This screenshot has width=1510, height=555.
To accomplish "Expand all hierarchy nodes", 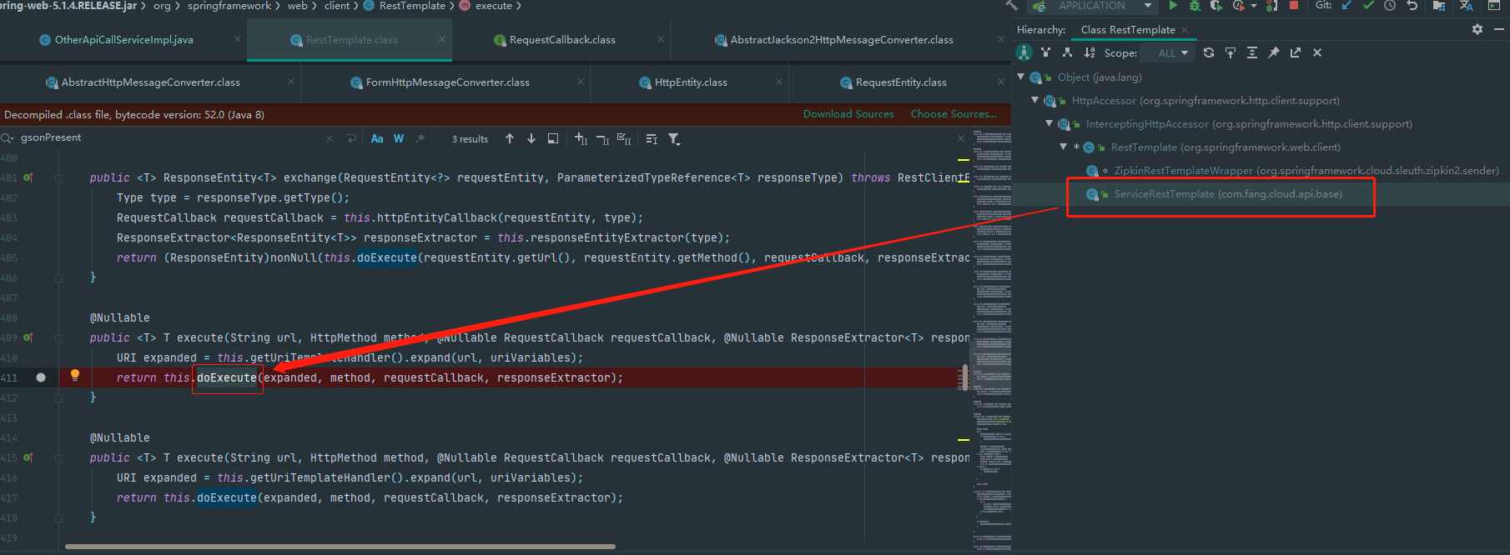I will click(x=1252, y=52).
